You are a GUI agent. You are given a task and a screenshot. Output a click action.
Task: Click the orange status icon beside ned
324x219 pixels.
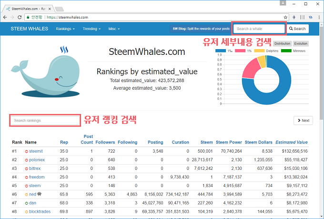point(27,195)
